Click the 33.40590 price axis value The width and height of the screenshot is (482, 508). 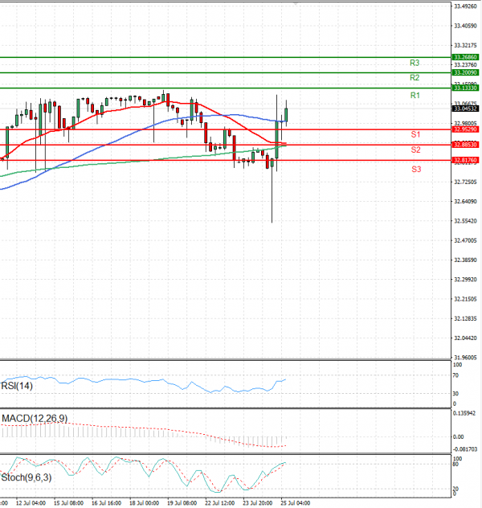(465, 26)
